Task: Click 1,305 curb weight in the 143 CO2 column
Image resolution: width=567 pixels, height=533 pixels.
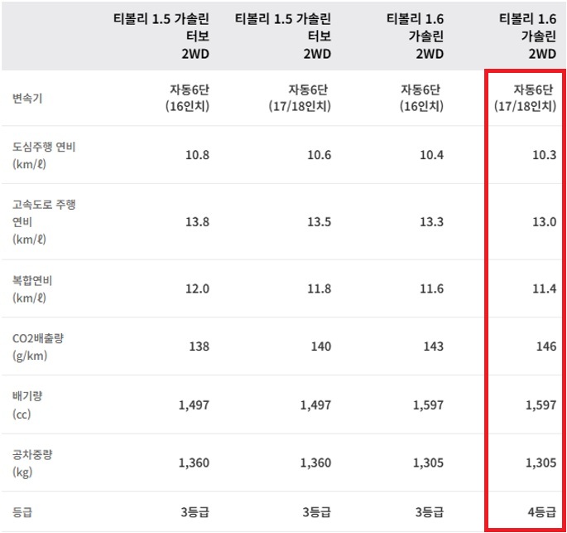Action: (429, 463)
